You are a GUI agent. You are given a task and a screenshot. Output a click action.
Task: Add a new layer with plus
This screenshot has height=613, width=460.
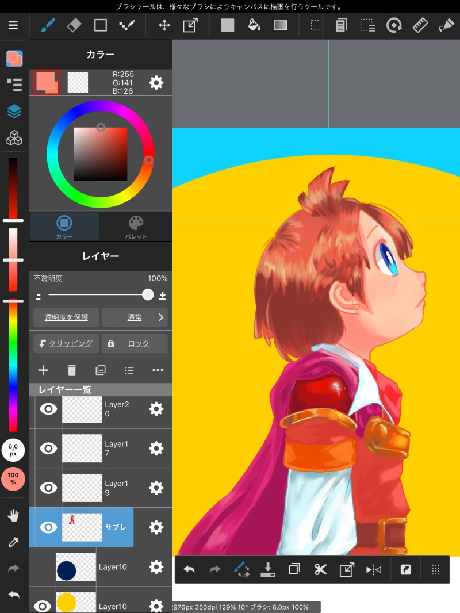(x=43, y=370)
